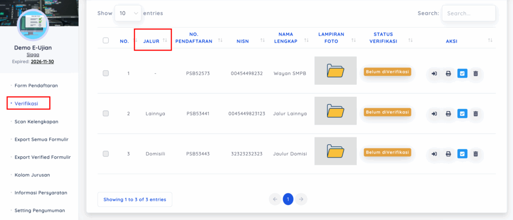Tick the checkbox for Domisili row
This screenshot has height=220, width=513.
[x=106, y=153]
